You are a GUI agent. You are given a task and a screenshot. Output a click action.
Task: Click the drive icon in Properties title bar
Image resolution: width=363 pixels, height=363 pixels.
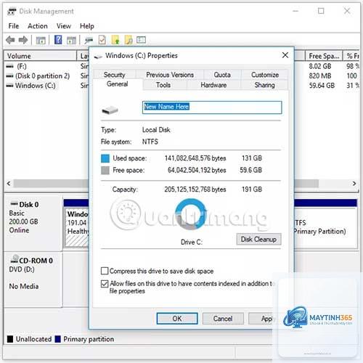click(x=98, y=57)
